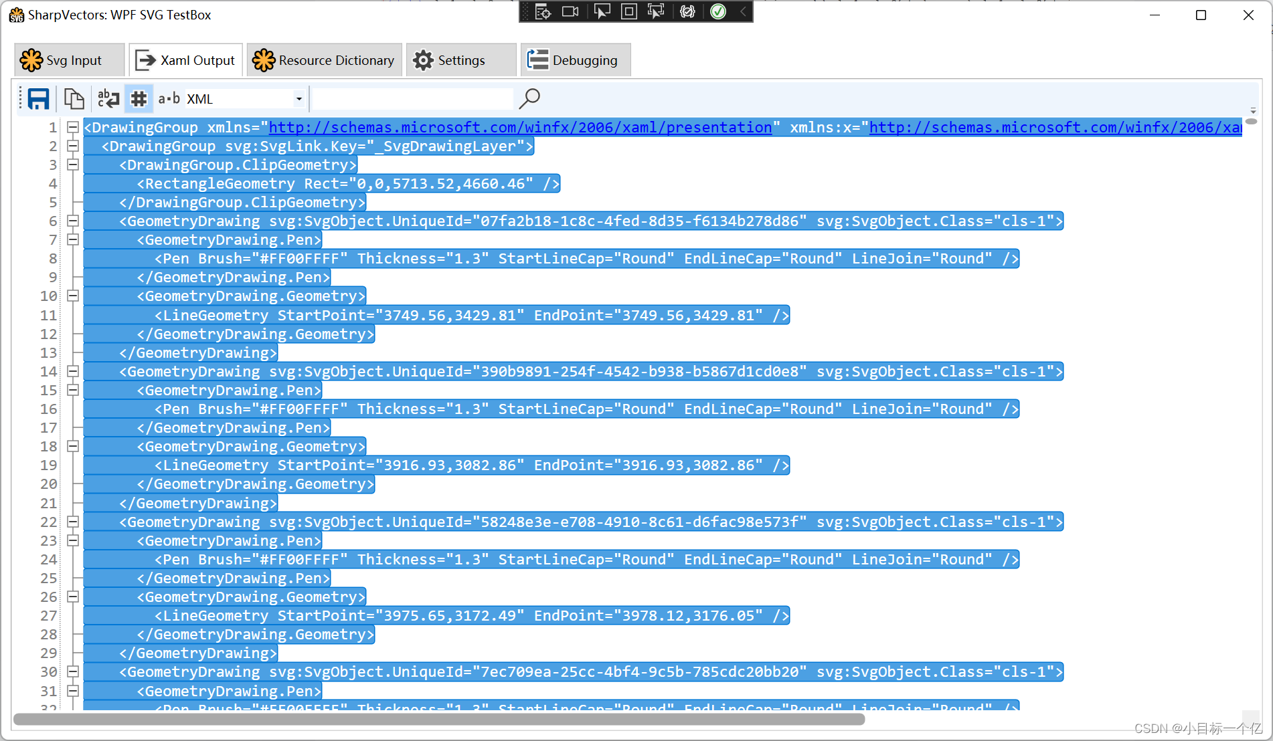Toggle the line numbers hash button
This screenshot has width=1273, height=741.
point(139,99)
